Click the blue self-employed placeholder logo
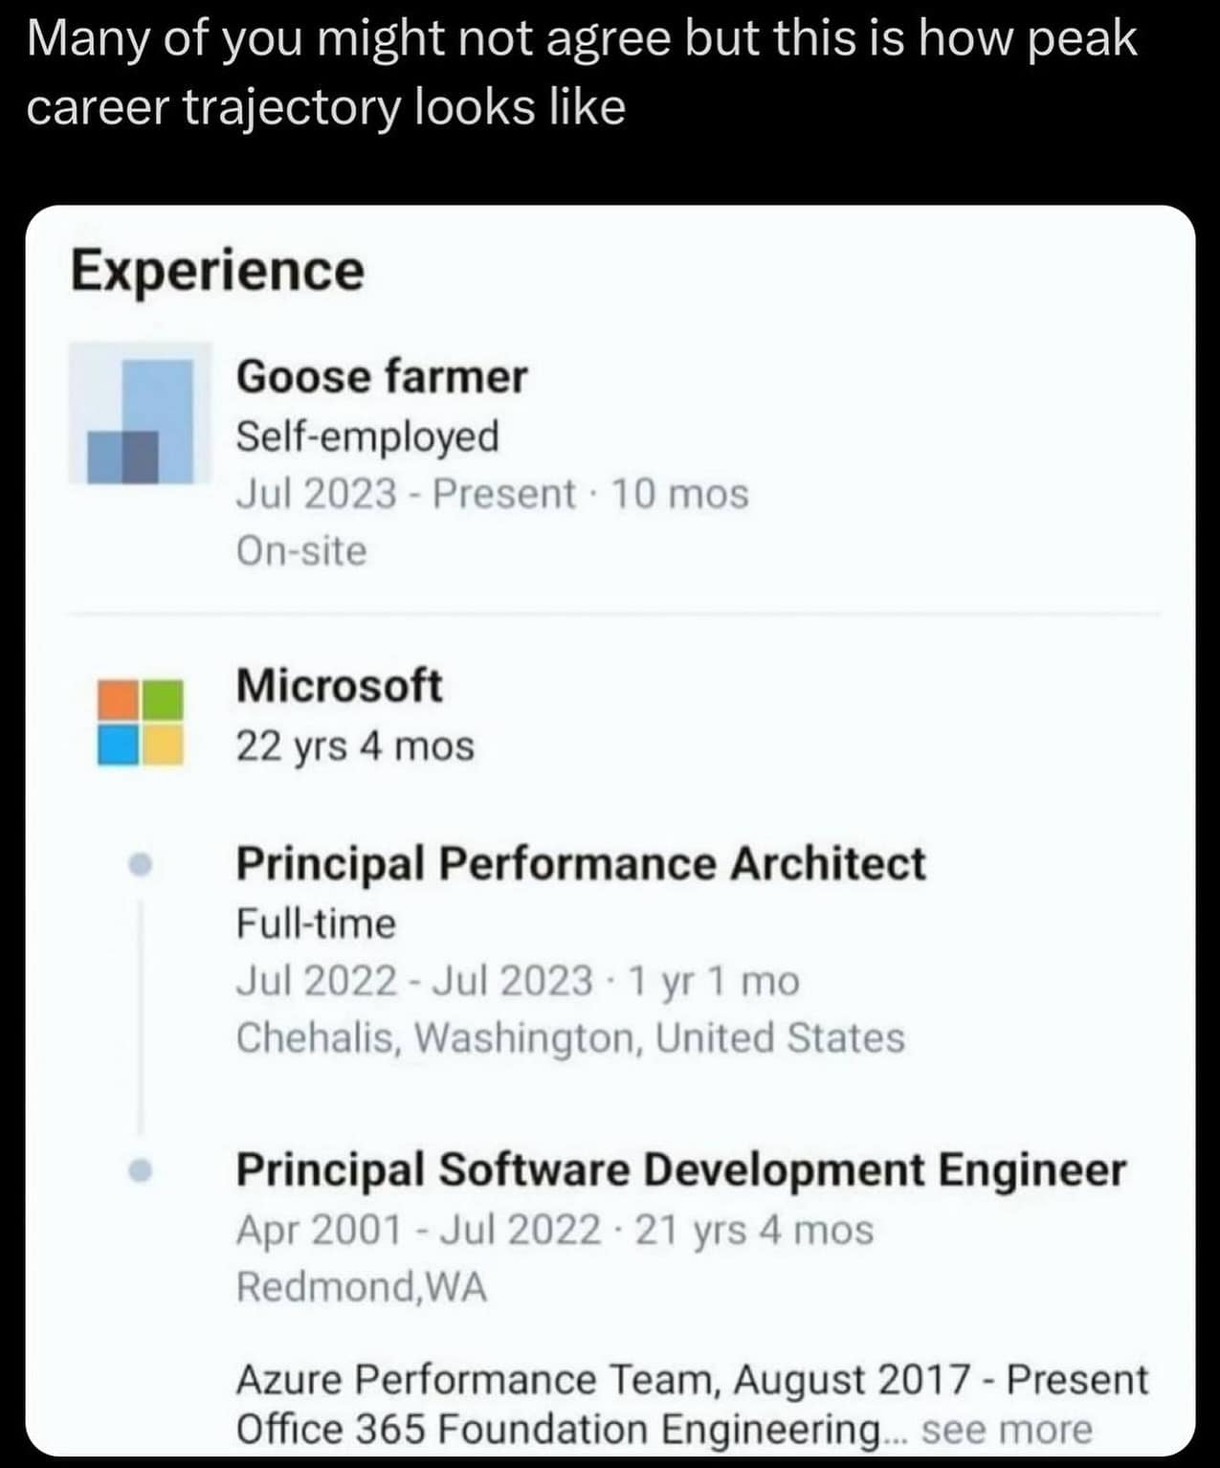This screenshot has height=1468, width=1220. coord(140,413)
